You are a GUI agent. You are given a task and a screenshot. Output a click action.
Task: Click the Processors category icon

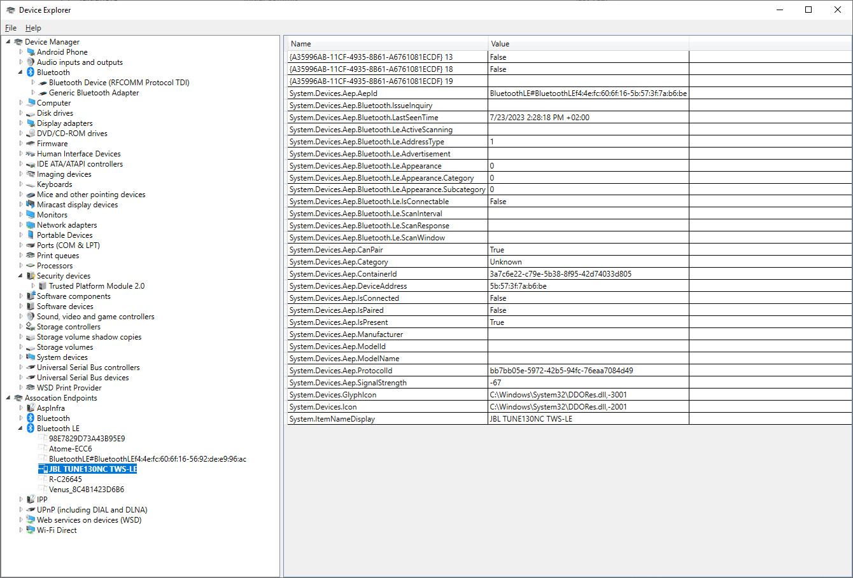tap(31, 266)
